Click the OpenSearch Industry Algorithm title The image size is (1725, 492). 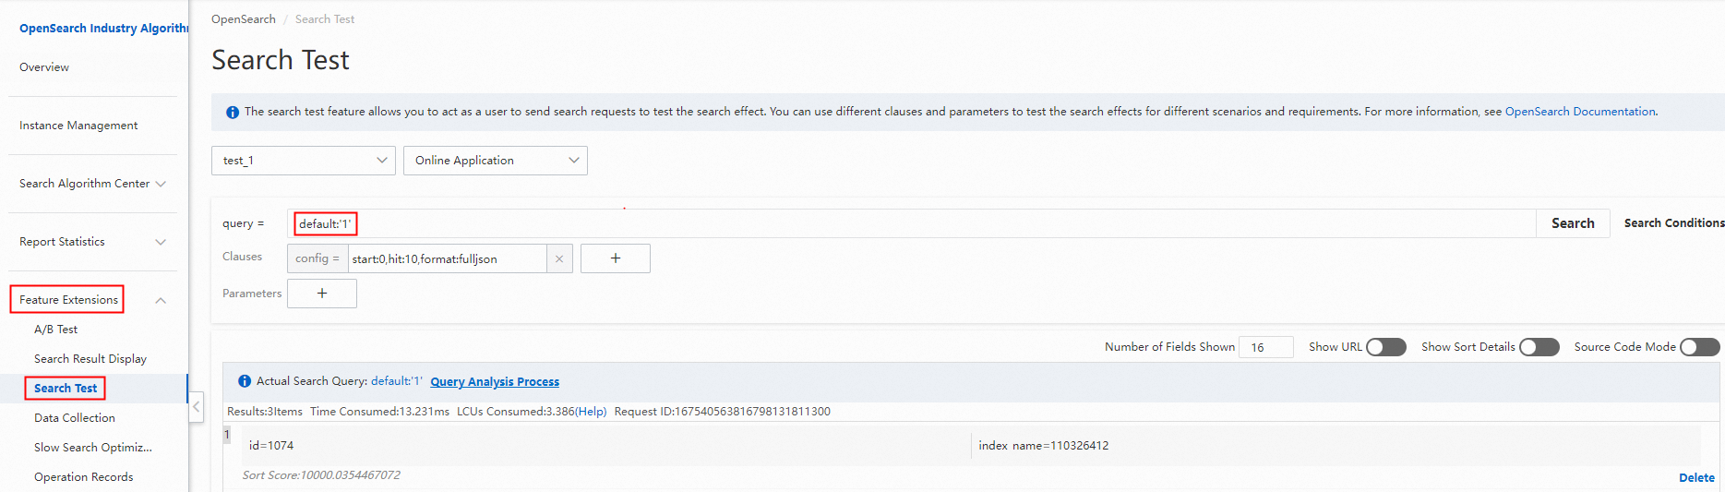click(103, 29)
